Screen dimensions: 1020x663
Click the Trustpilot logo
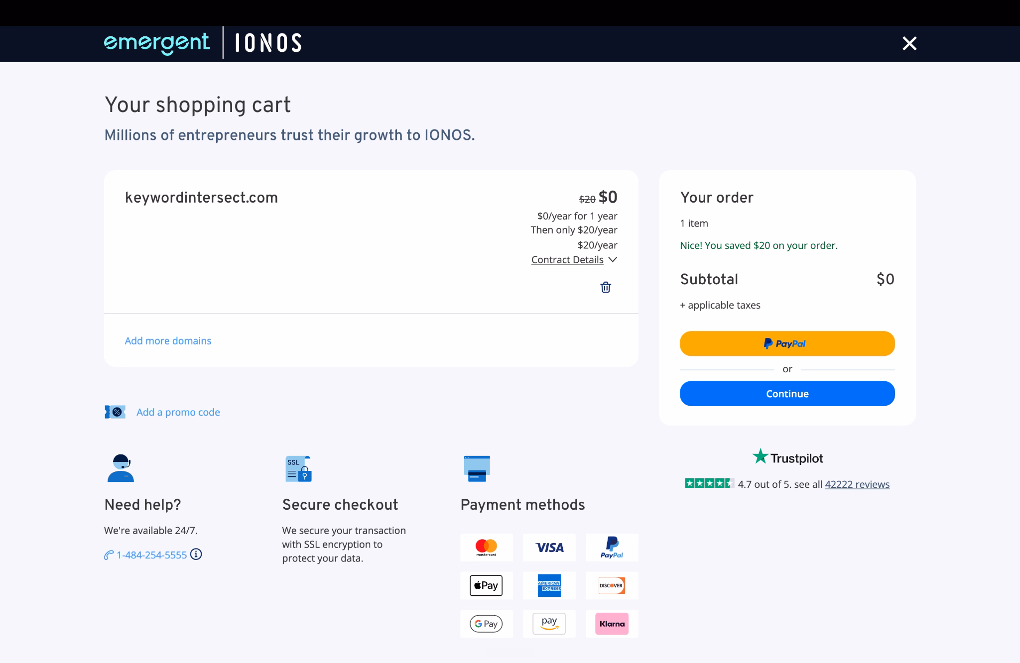(787, 457)
